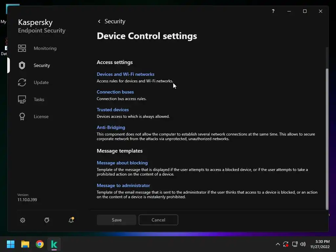Open the Tasks monitor icon
The height and width of the screenshot is (252, 336).
point(22,99)
